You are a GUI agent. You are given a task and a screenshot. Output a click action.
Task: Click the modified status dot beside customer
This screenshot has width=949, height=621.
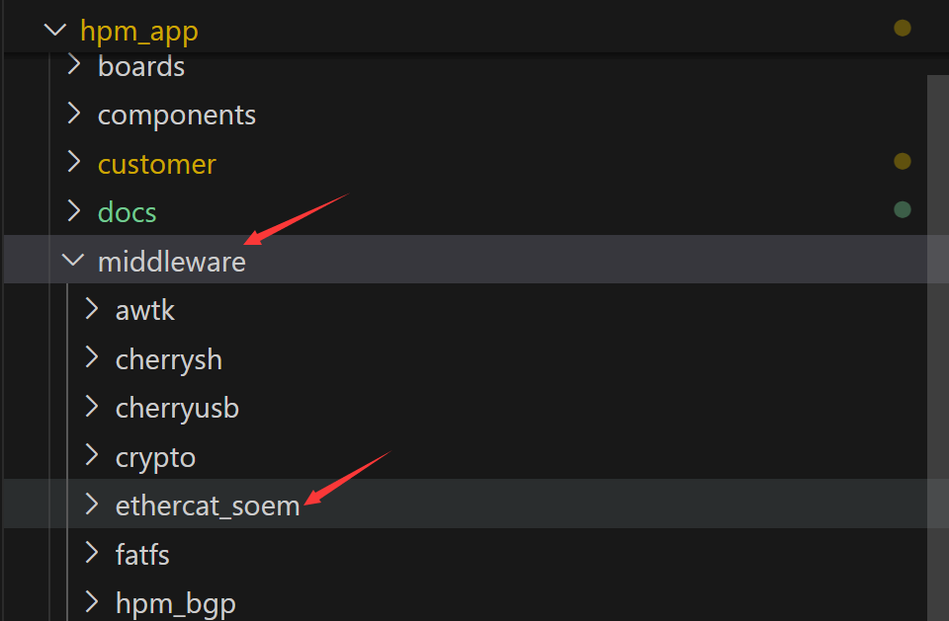click(903, 161)
